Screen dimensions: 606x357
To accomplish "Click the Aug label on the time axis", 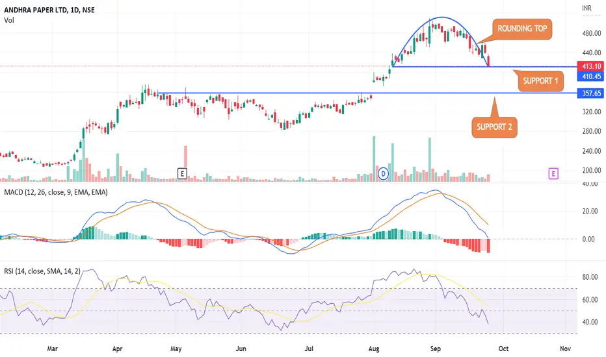I will pyautogui.click(x=374, y=349).
